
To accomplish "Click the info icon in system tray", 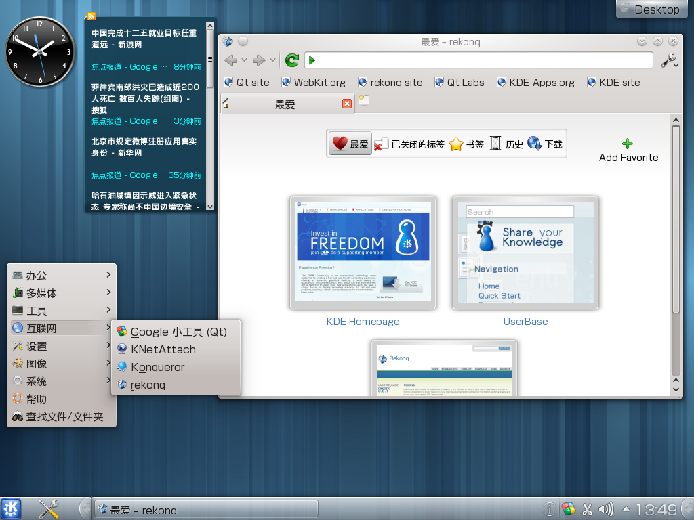I will coord(549,509).
